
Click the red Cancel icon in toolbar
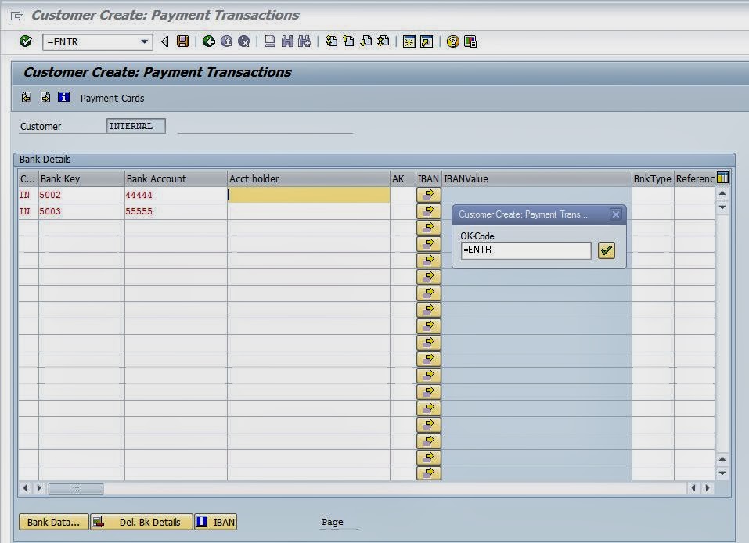(244, 41)
